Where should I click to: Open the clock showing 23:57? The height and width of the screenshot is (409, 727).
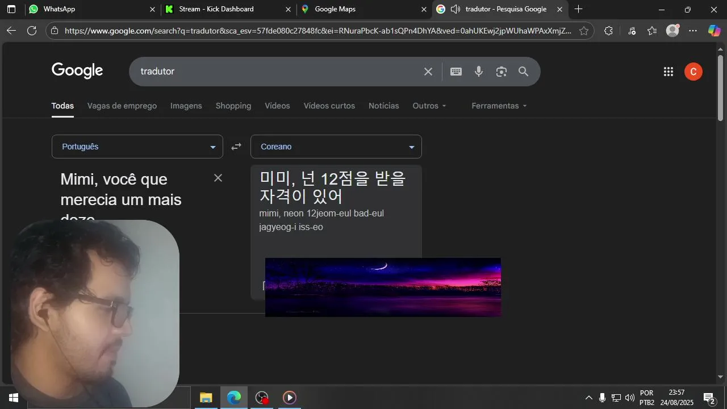[677, 398]
